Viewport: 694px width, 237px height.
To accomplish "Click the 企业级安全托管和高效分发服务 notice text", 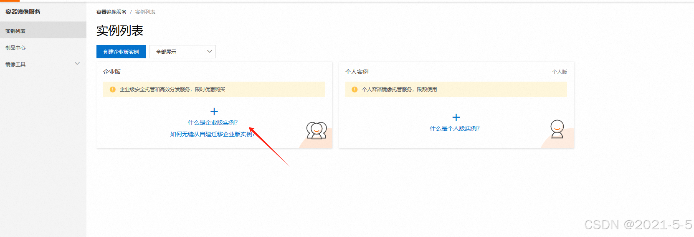I will pyautogui.click(x=172, y=89).
